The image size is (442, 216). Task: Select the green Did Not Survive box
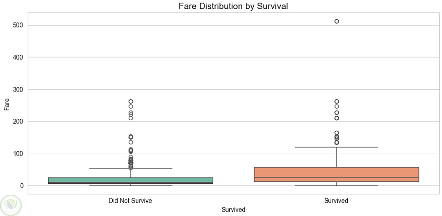coord(130,180)
